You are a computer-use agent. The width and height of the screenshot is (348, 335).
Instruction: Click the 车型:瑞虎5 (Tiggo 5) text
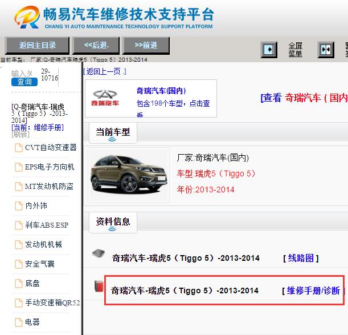(x=216, y=173)
